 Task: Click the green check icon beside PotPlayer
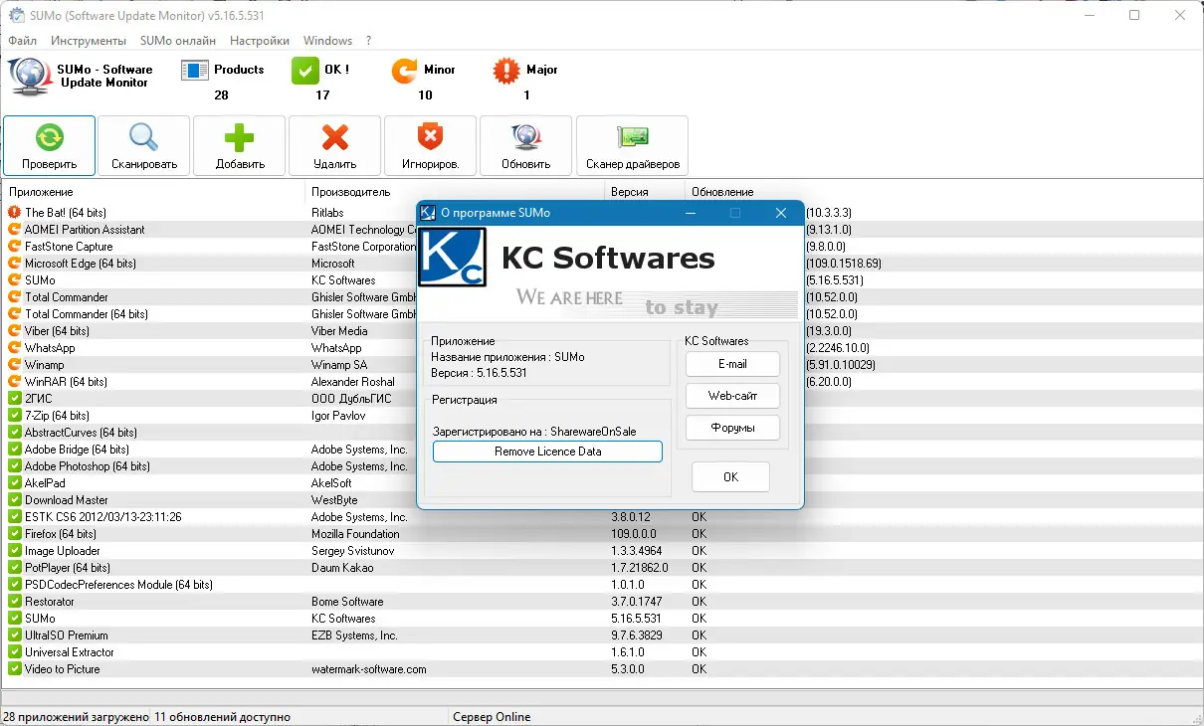pos(14,568)
